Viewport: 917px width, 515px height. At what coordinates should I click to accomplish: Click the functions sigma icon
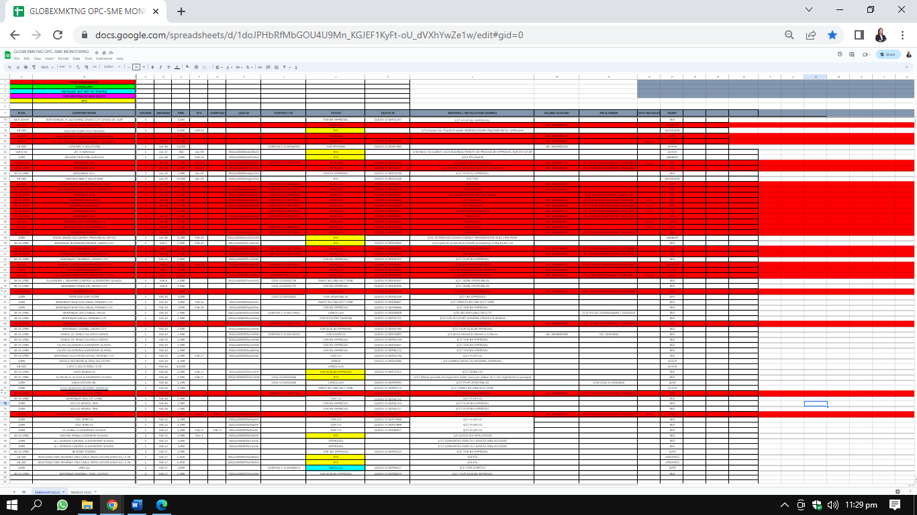[295, 67]
